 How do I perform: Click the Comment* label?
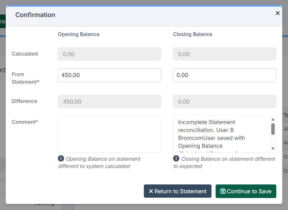coord(25,122)
